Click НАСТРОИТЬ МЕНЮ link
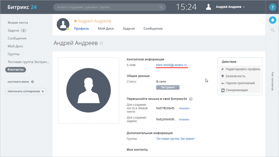 [x=18, y=82]
